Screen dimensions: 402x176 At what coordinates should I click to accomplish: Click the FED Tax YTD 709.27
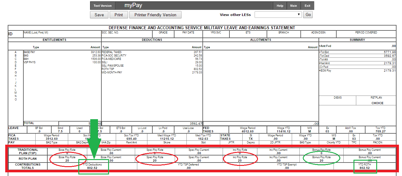pos(381,131)
